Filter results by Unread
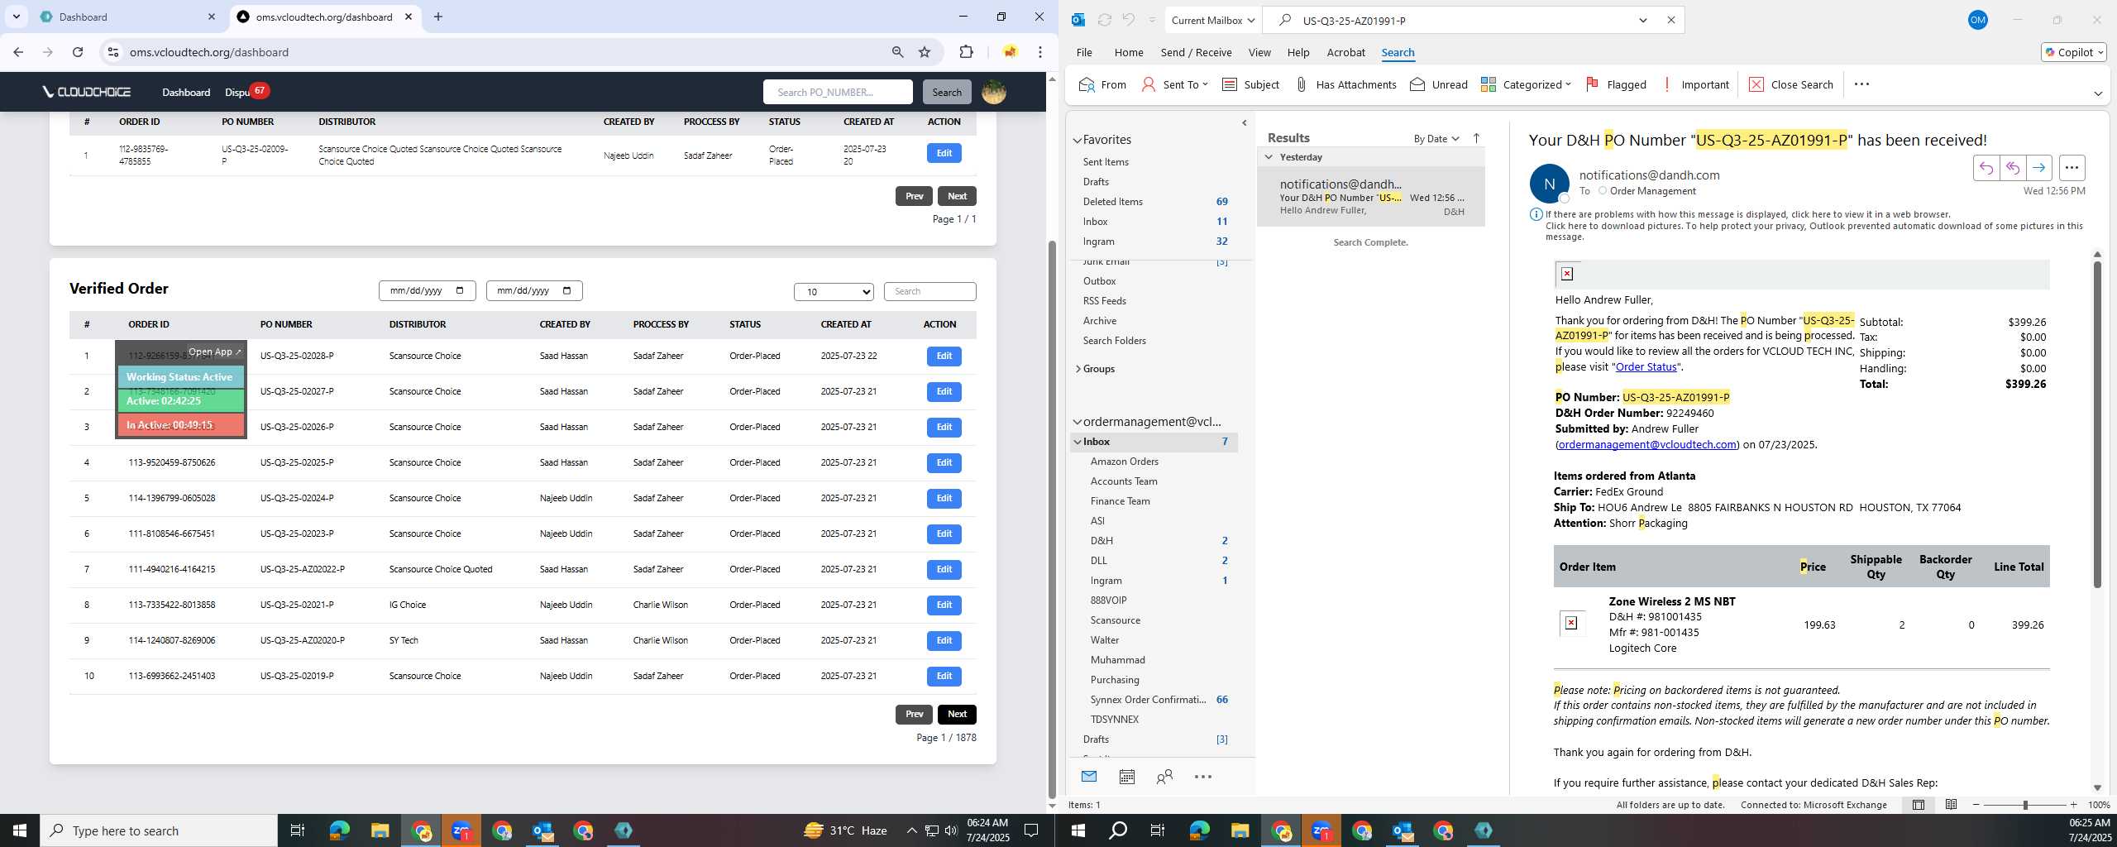This screenshot has width=2117, height=847. pyautogui.click(x=1439, y=84)
